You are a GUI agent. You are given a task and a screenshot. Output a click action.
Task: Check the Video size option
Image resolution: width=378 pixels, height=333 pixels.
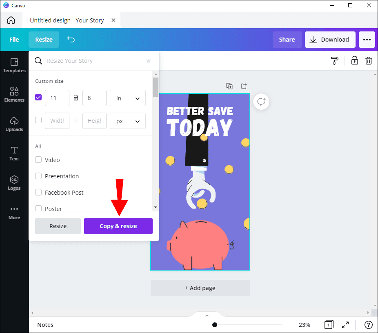pyautogui.click(x=38, y=160)
